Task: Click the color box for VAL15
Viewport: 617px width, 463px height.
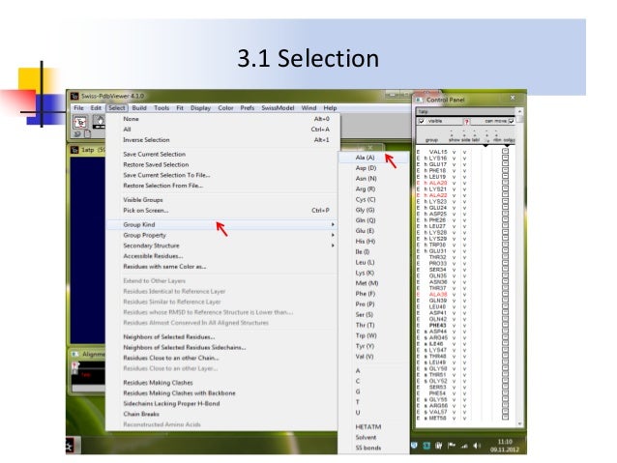Action: click(x=505, y=152)
